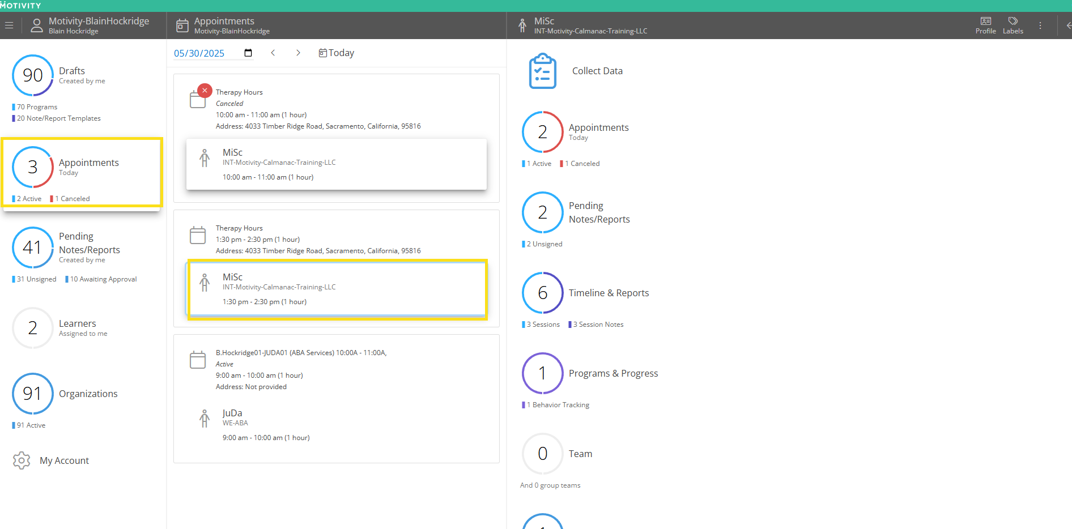Click 1 Canceled under MiSc appointments
1072x529 pixels.
[580, 164]
